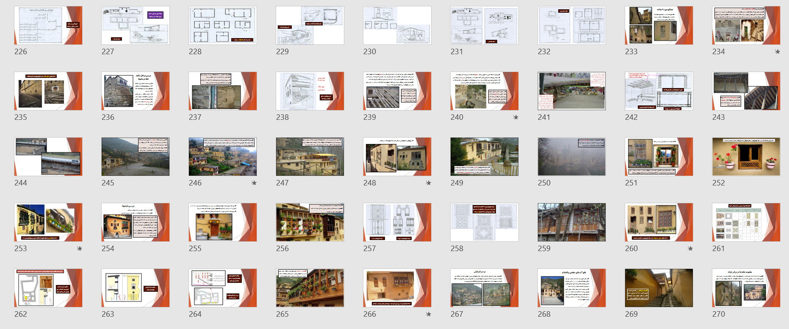Play the transition star of slide 253

tap(79, 249)
